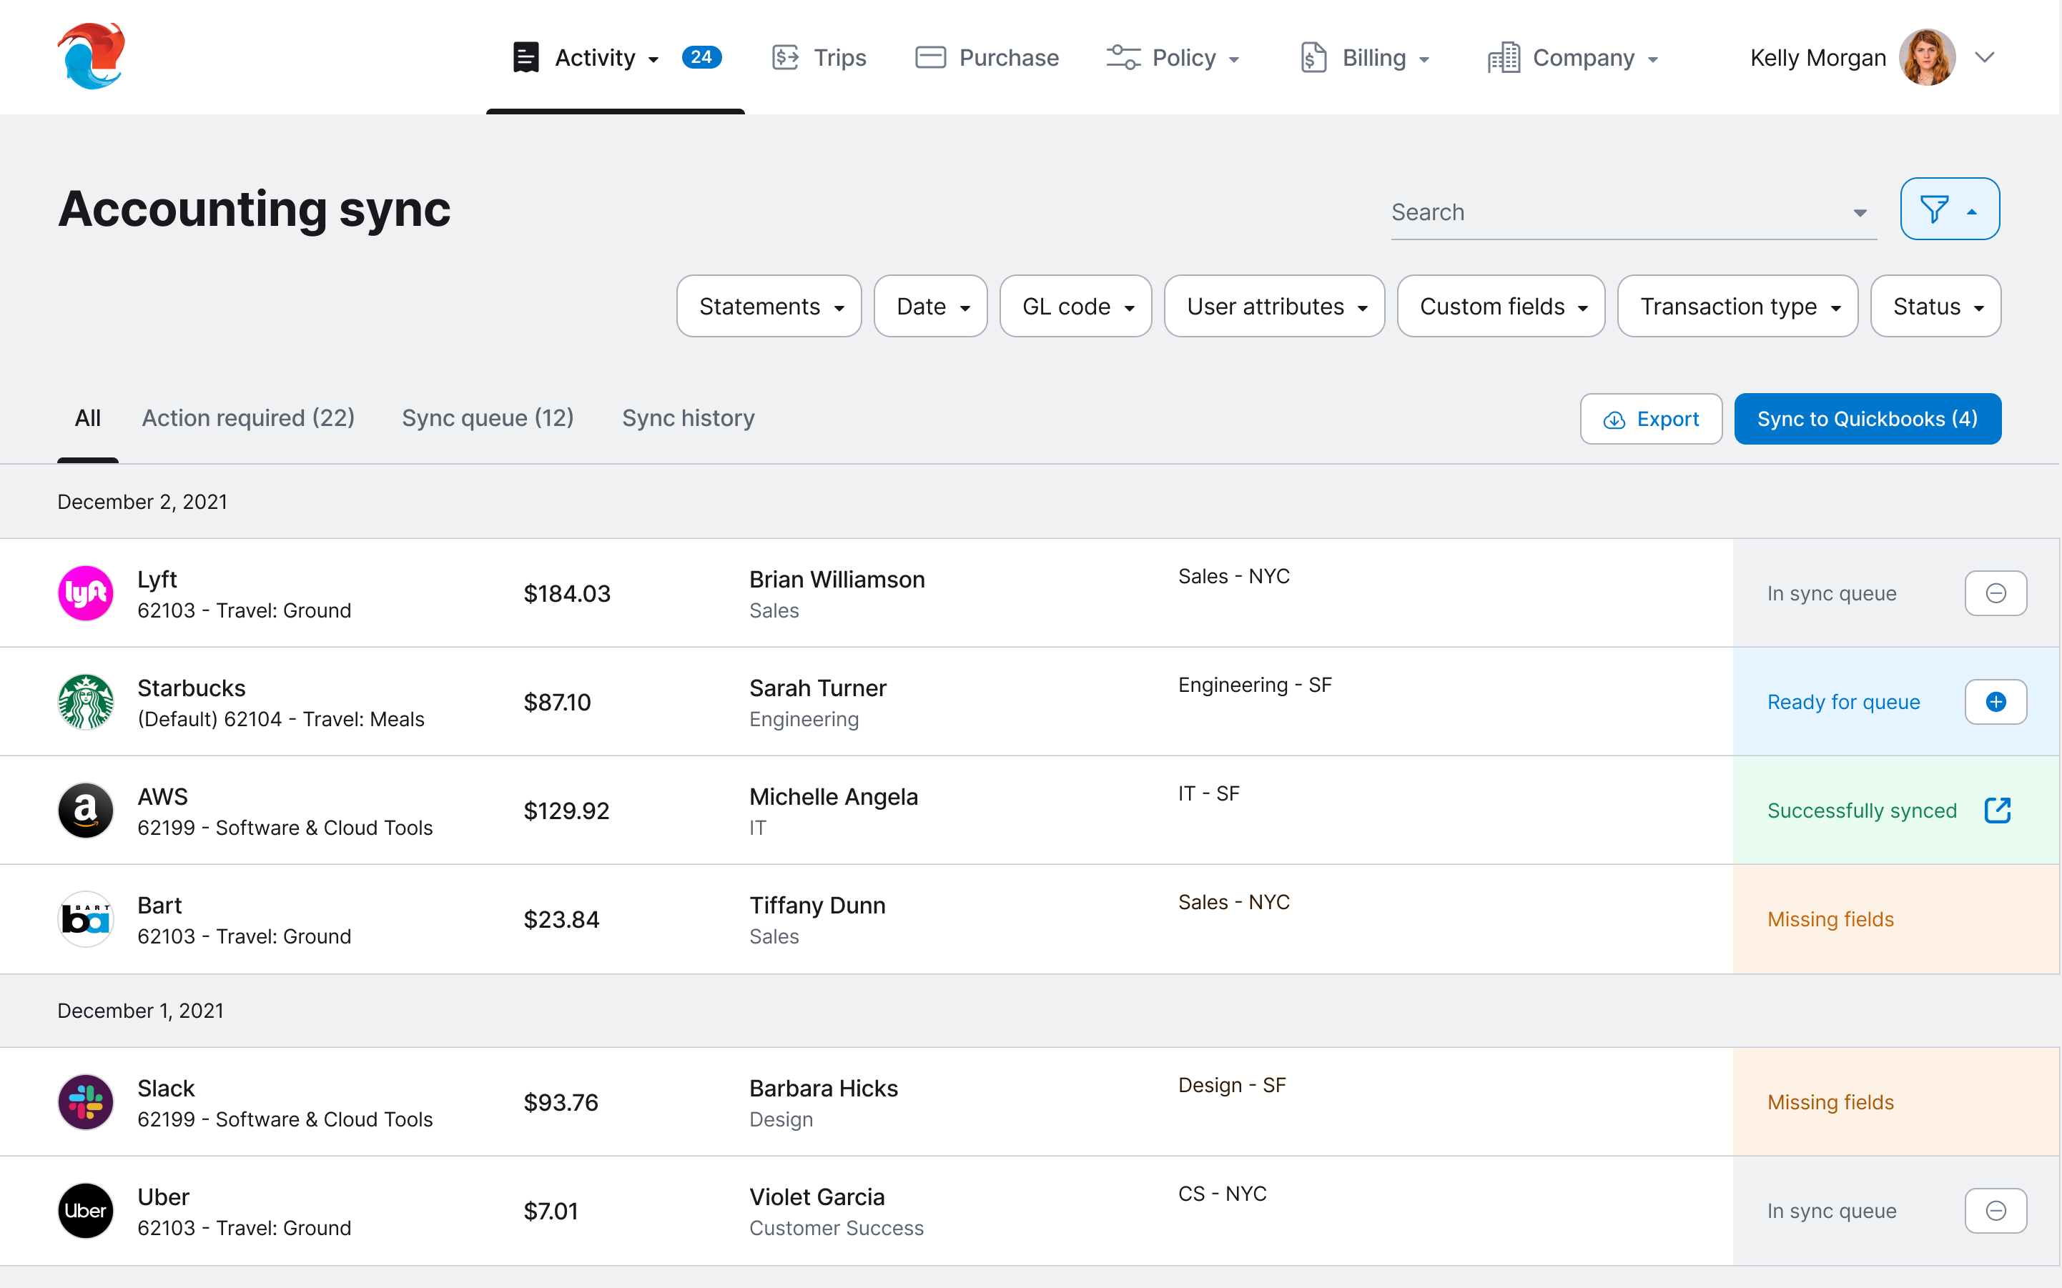Open the Status filter dropdown
The width and height of the screenshot is (2062, 1288).
click(x=1935, y=307)
